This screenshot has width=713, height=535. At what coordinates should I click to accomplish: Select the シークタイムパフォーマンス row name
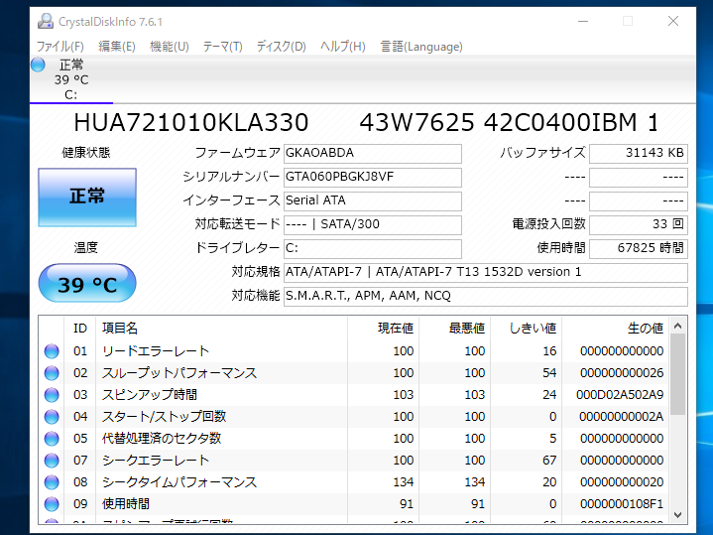[x=179, y=482]
